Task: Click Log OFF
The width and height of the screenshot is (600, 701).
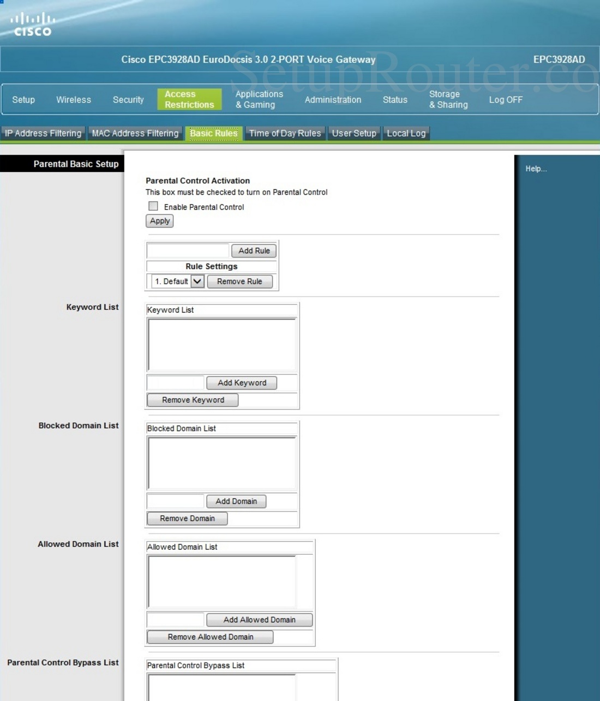Action: point(505,99)
